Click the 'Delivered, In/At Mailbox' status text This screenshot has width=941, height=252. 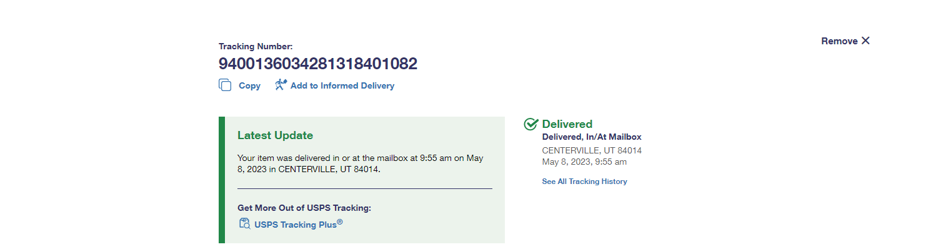pyautogui.click(x=592, y=137)
